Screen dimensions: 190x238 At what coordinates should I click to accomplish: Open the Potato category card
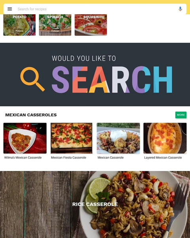[19, 25]
